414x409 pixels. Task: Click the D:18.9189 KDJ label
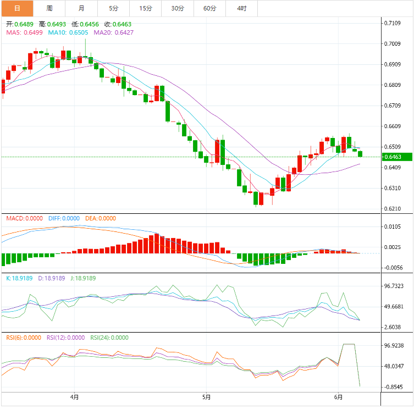(x=52, y=278)
